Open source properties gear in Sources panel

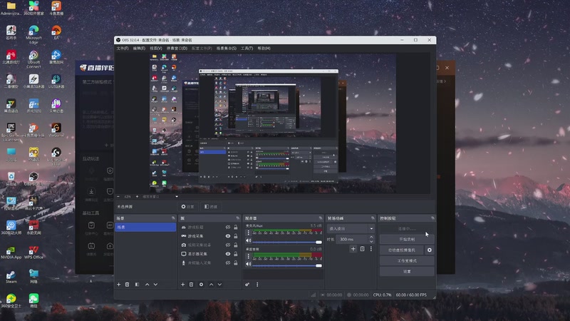tap(202, 284)
